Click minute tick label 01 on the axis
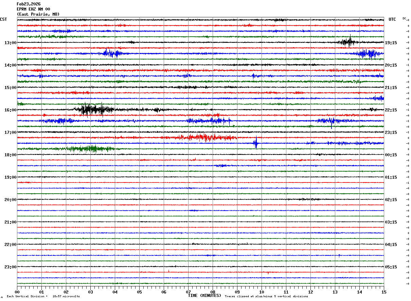 point(41,292)
